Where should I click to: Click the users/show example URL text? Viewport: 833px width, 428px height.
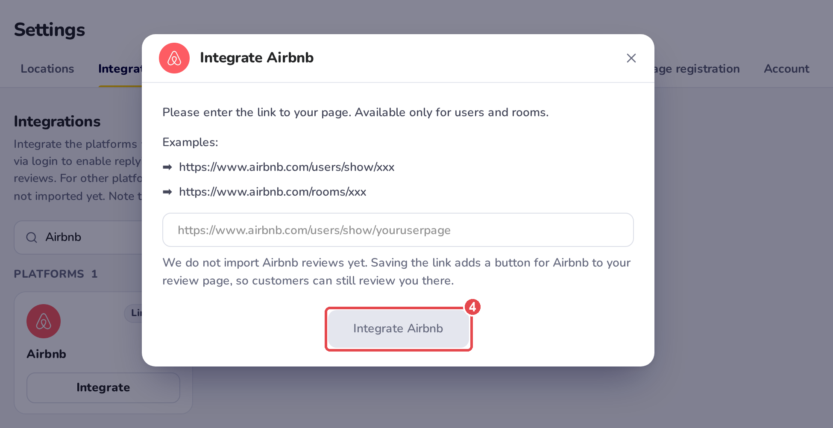click(287, 167)
